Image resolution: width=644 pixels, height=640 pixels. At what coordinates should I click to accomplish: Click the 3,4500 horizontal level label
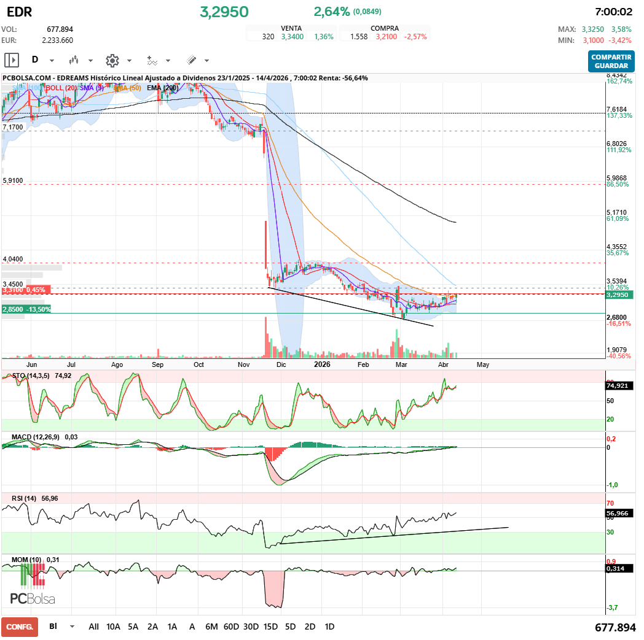[x=13, y=284]
